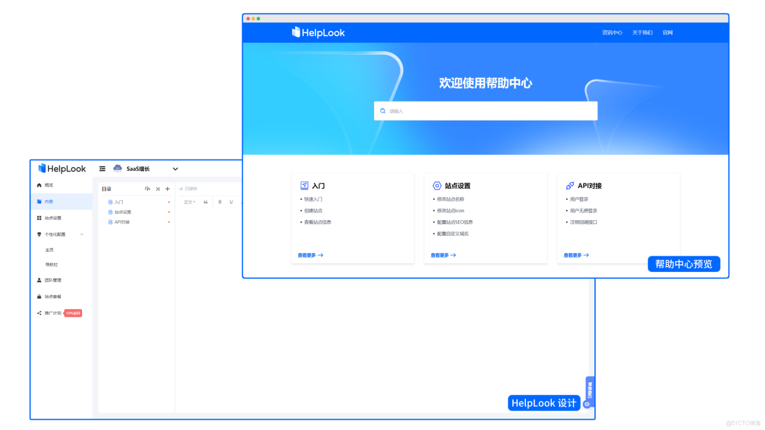Click the red dot on the 站点设置 tree row
Viewport: 765px width, 430px height.
point(169,212)
